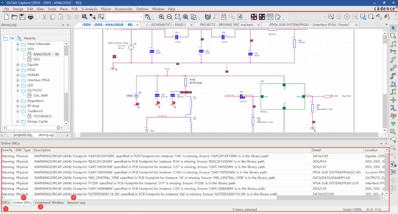Collapse the TestBench folder node
The width and height of the screenshot is (398, 214).
[x=18, y=111]
